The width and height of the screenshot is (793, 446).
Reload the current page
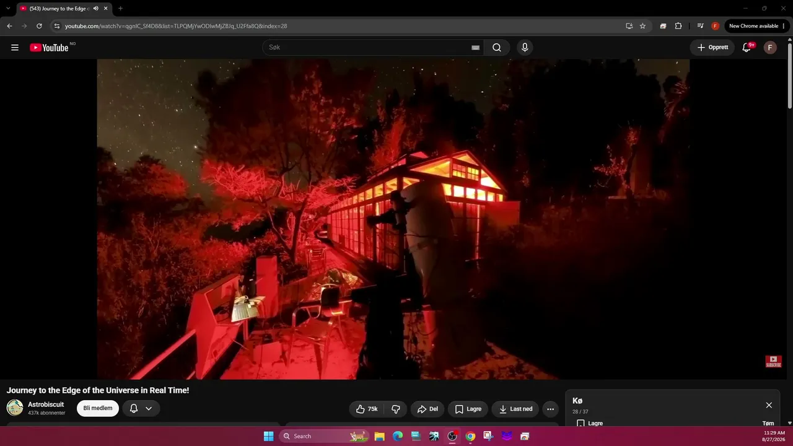pyautogui.click(x=39, y=26)
